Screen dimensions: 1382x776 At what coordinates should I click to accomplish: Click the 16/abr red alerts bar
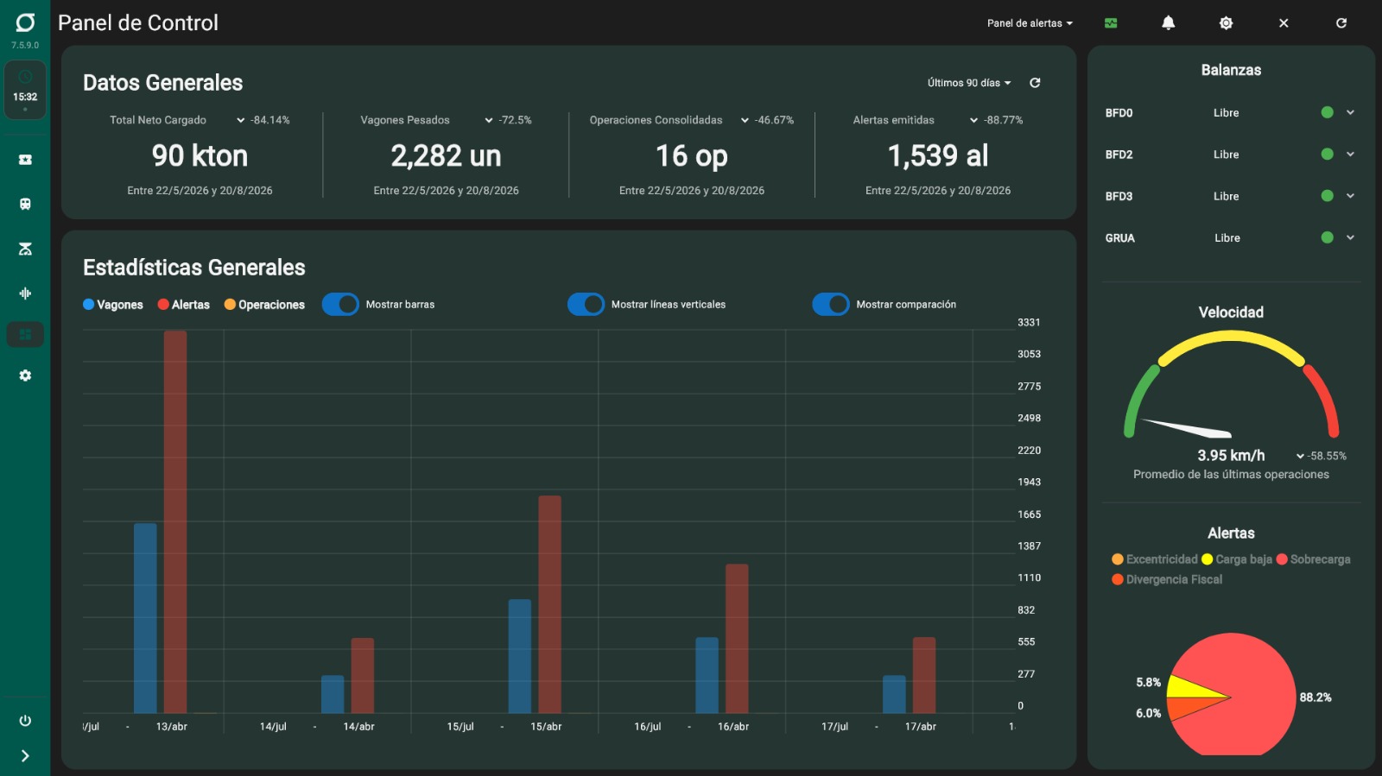[737, 639]
